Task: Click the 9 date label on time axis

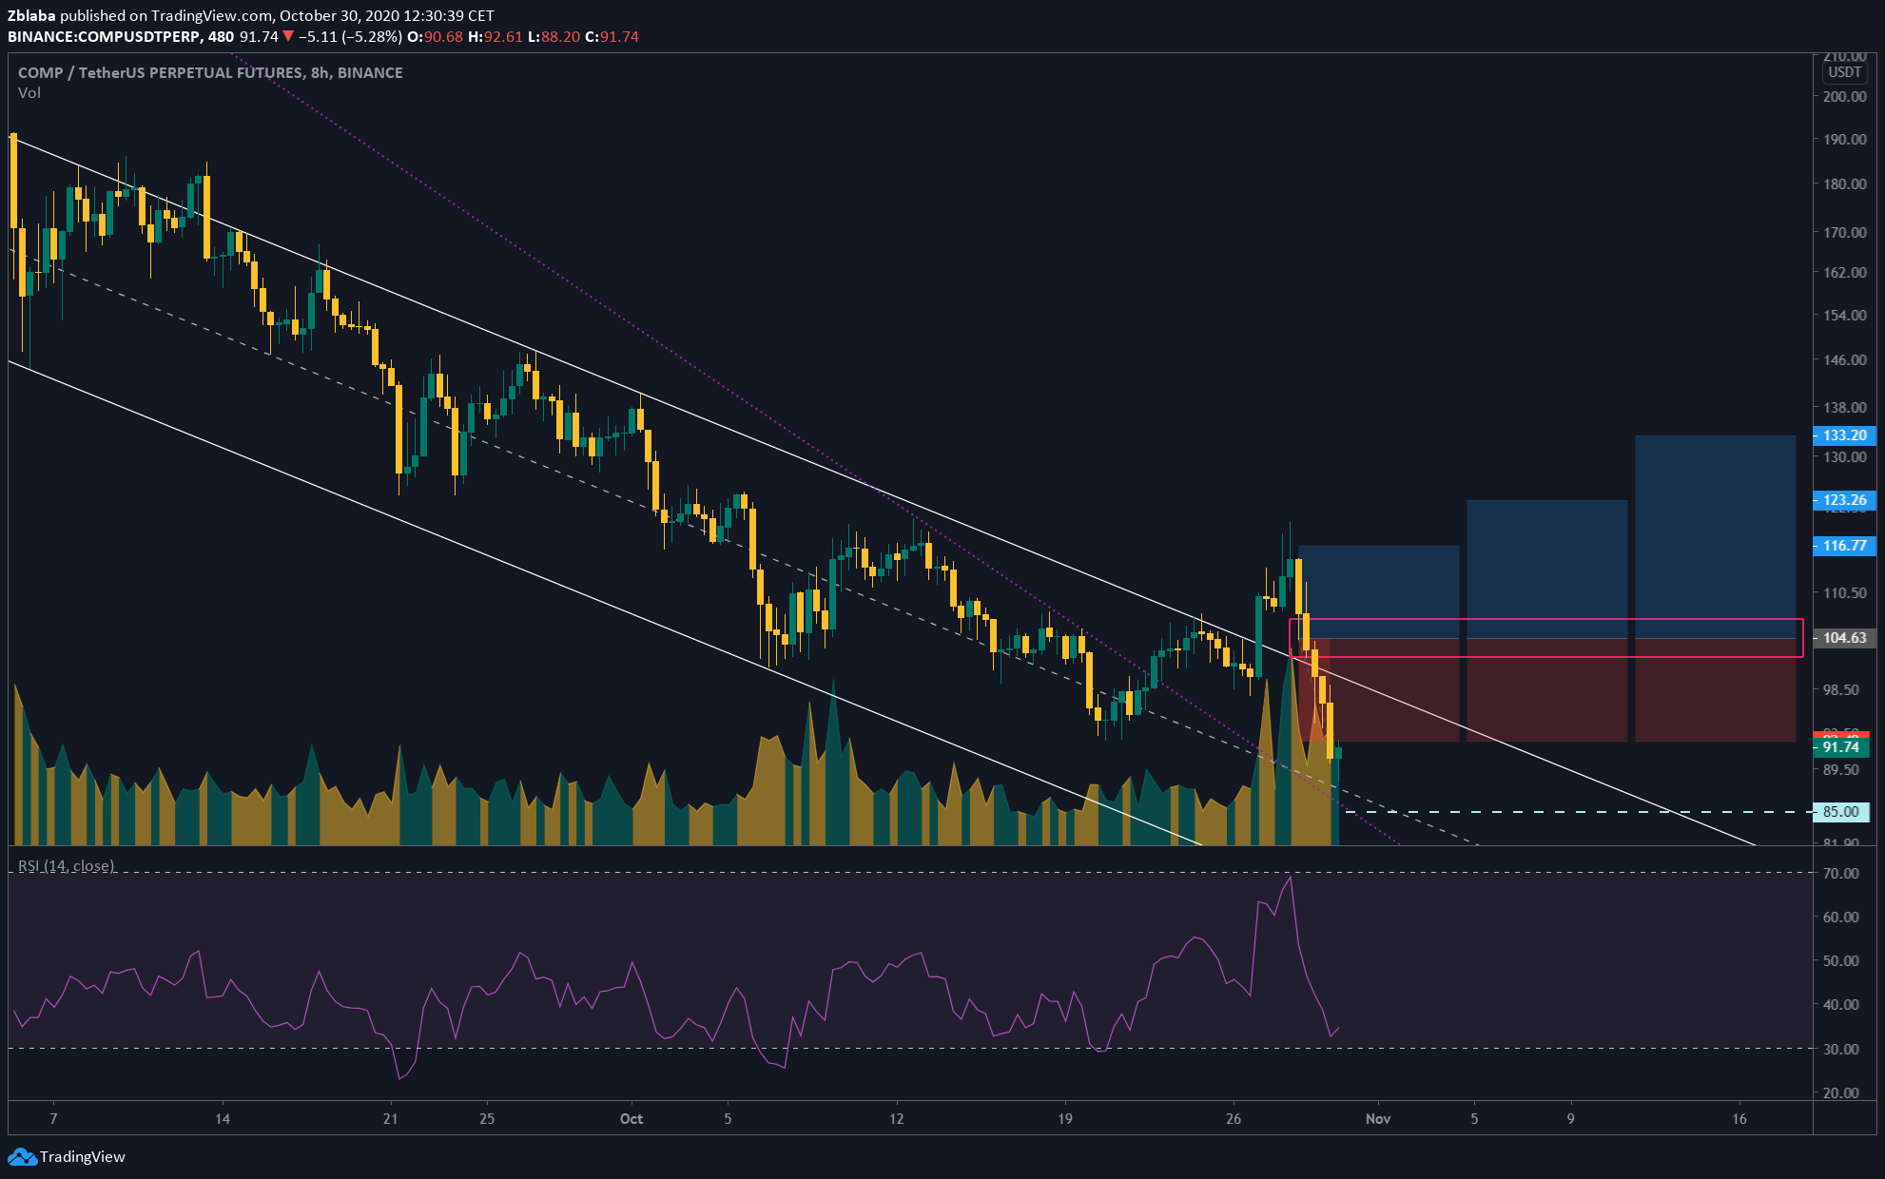Action: tap(1570, 1119)
